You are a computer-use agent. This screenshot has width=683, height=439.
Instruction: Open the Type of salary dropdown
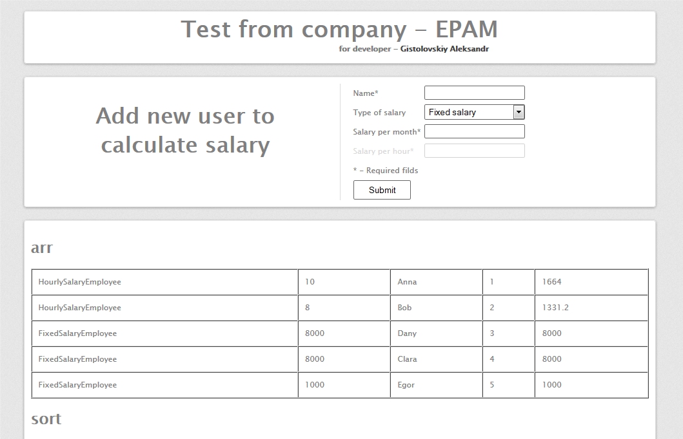point(468,112)
